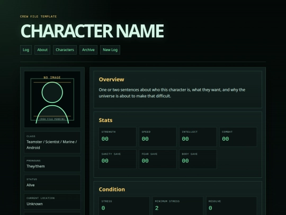Select the overview description paragraph
The image size is (286, 215).
pyautogui.click(x=172, y=93)
